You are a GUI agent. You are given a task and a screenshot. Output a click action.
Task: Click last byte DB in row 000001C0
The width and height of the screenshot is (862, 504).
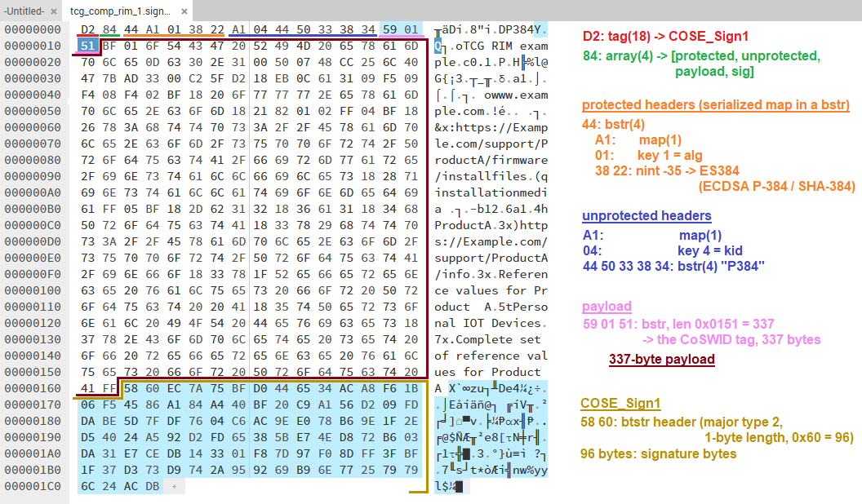pos(153,486)
